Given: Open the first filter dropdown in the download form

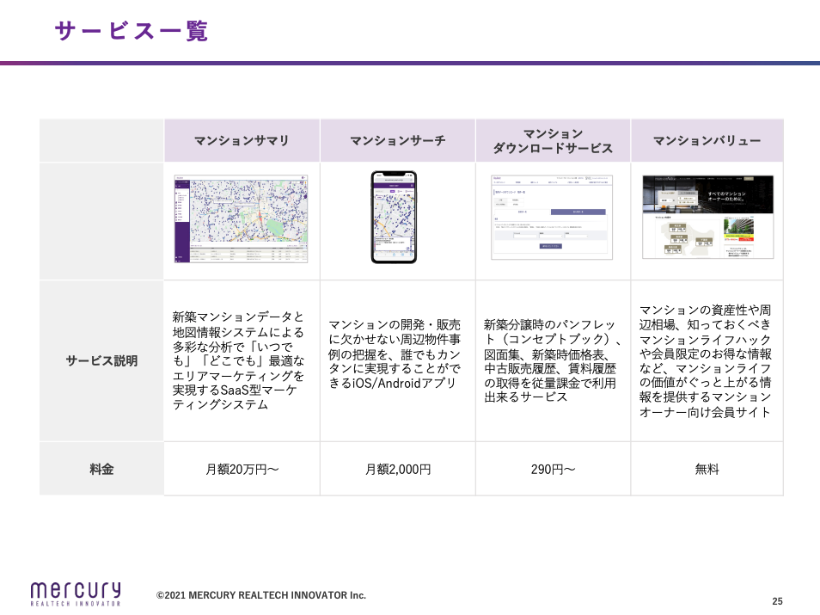Looking at the screenshot, I should click(552, 236).
